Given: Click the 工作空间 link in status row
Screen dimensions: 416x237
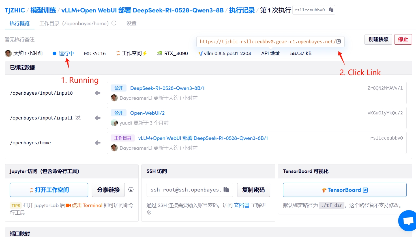Looking at the screenshot, I should click(x=132, y=53).
